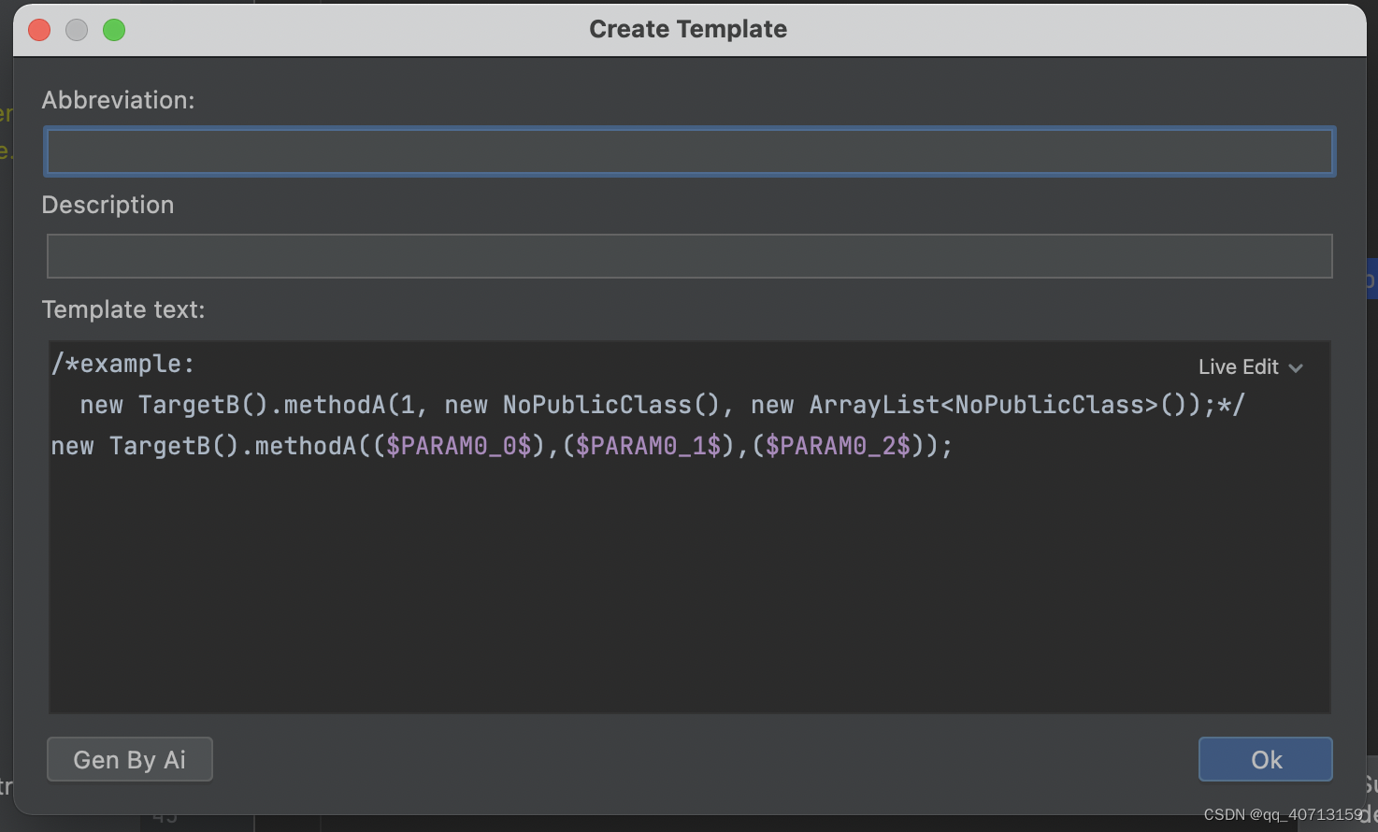Image resolution: width=1378 pixels, height=832 pixels.
Task: Click into the Description text field
Action: click(689, 256)
